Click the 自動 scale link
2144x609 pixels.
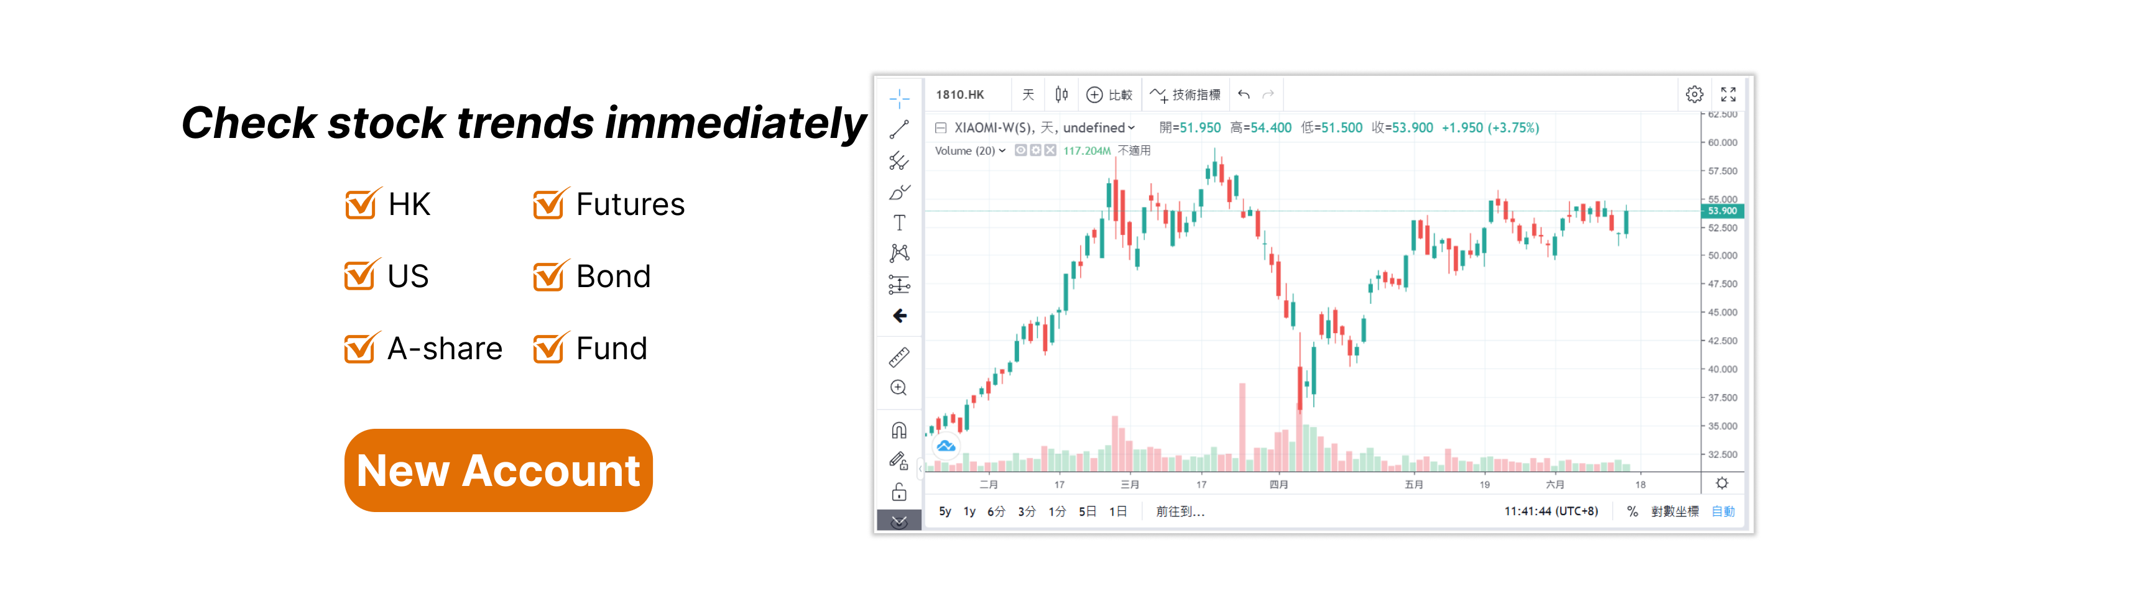point(1723,511)
